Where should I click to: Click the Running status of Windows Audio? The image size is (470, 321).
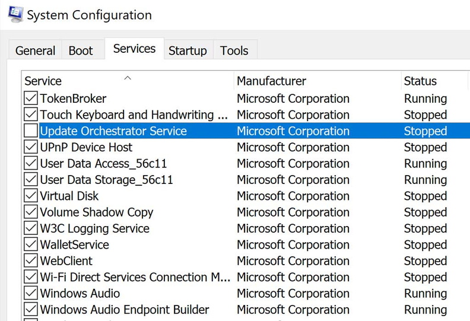(x=425, y=293)
